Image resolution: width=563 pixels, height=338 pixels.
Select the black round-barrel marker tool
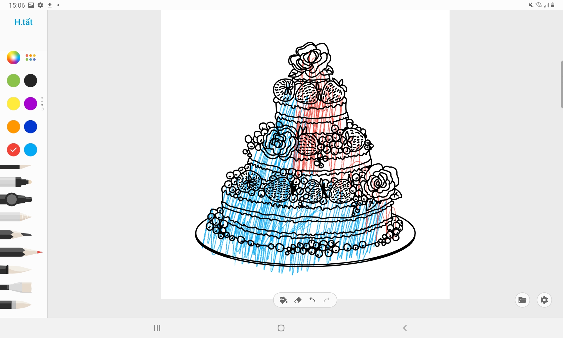tap(16, 199)
